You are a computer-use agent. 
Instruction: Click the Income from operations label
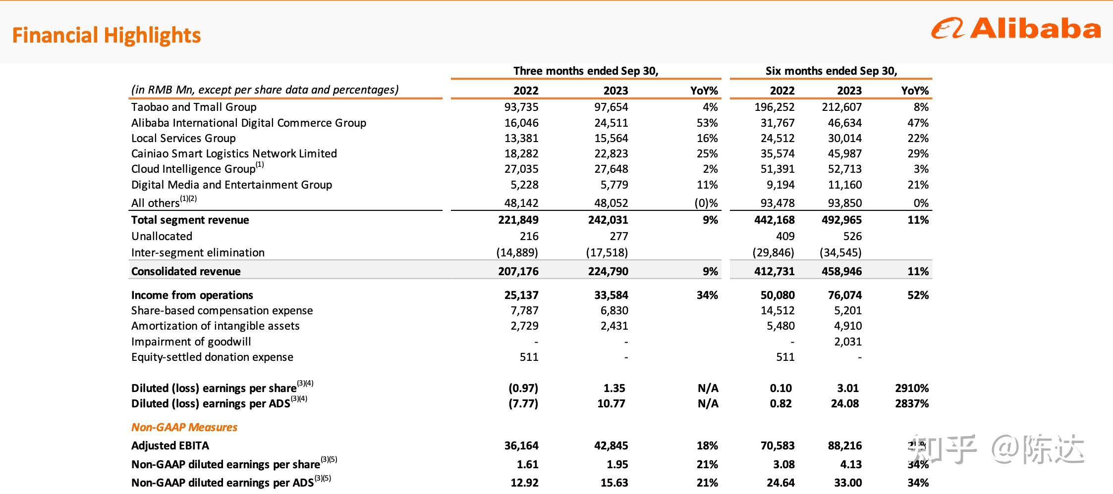[x=192, y=295]
